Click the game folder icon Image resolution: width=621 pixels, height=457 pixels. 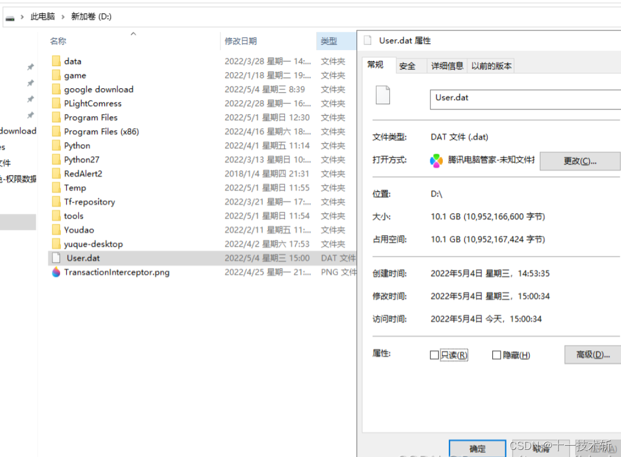tap(56, 75)
